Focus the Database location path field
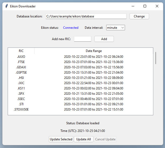This screenshot has width=165, height=148. [x=86, y=16]
